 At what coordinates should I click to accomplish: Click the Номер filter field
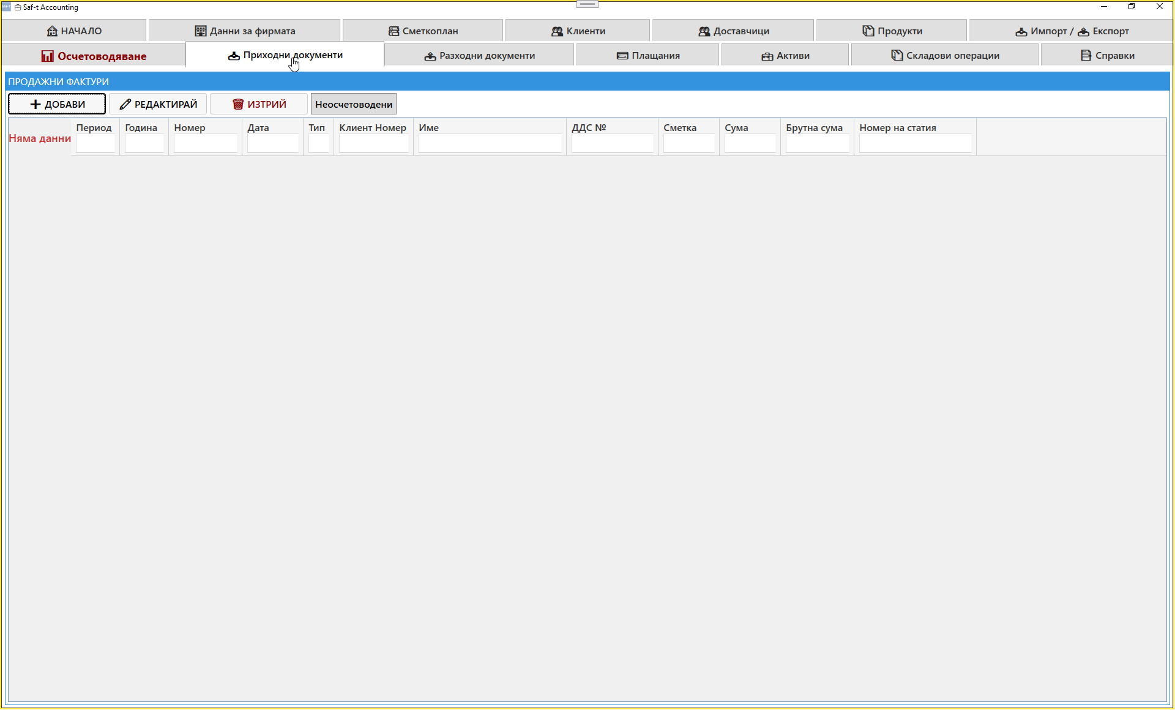206,144
